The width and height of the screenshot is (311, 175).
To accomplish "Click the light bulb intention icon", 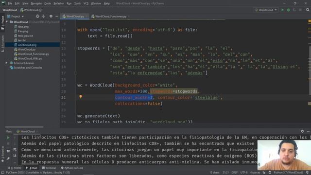I will point(81,97).
